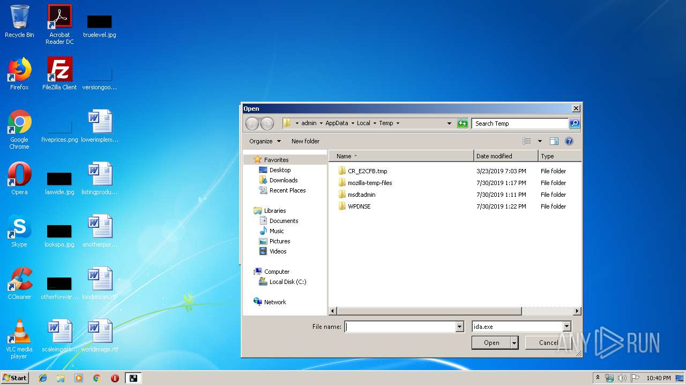Focus the Search Temp box
Image resolution: width=686 pixels, height=385 pixels.
(x=520, y=124)
